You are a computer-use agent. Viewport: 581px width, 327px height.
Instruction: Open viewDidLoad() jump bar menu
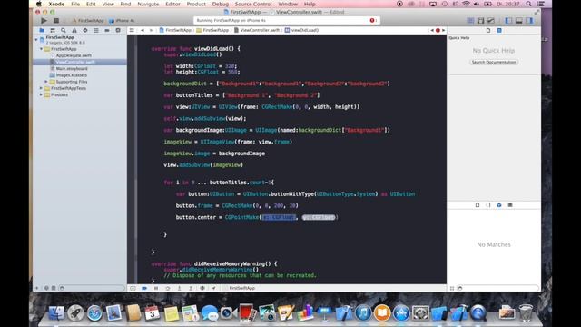coord(301,30)
